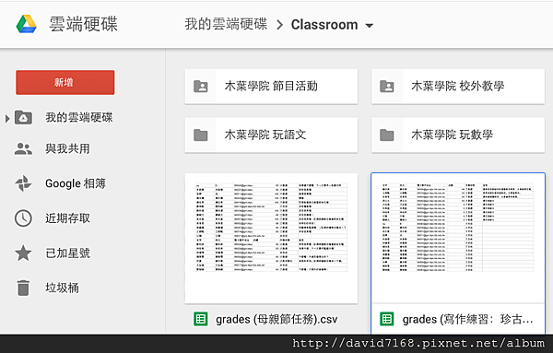Click Sheets icon beside grades (寫作練習) file

387,319
